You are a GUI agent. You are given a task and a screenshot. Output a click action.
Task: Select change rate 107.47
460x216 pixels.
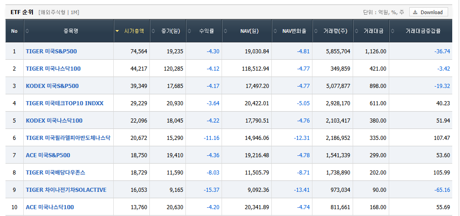point(442,138)
